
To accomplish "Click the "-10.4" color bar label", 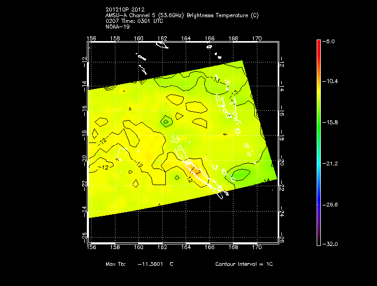I will click(330, 82).
